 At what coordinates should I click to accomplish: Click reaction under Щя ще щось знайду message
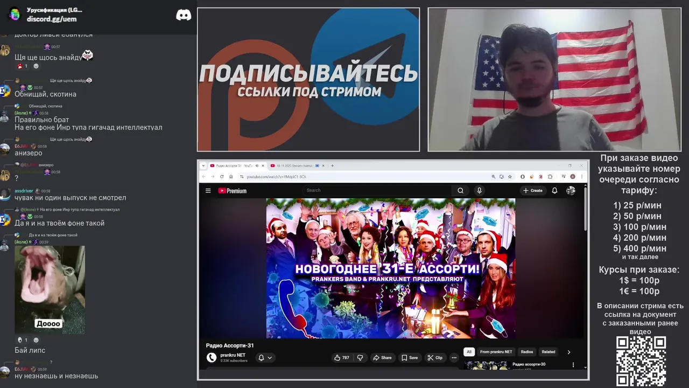tap(23, 66)
